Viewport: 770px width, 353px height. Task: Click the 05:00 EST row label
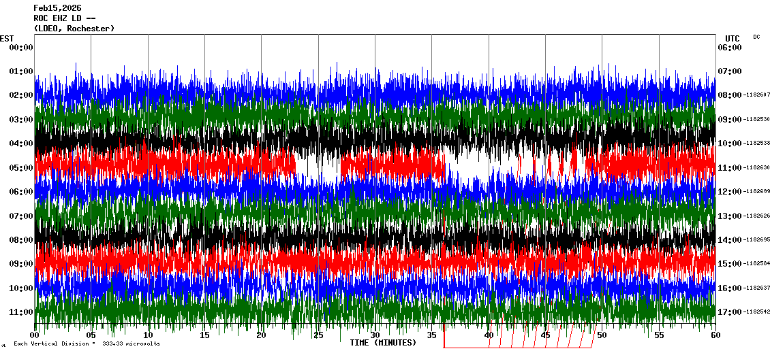click(20, 167)
